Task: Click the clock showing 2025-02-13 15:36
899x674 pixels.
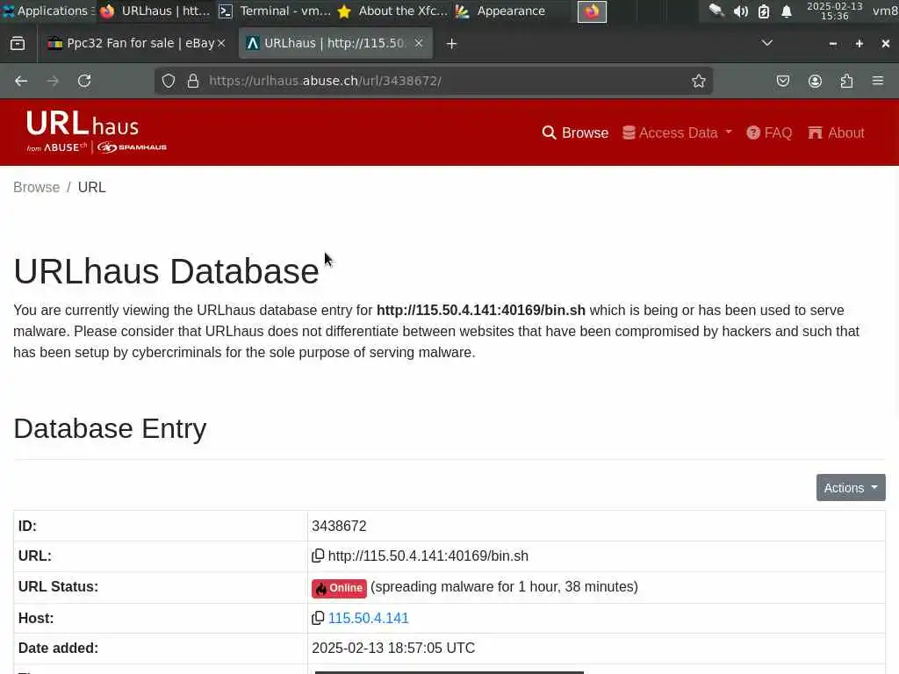Action: point(834,11)
